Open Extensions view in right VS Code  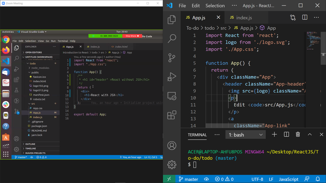(x=172, y=115)
